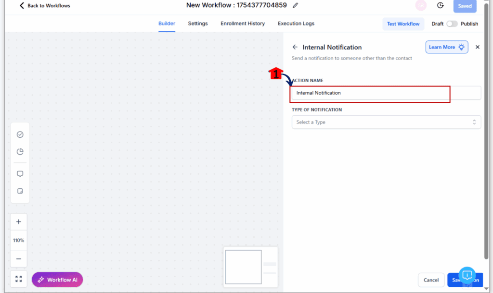Click the canvas minimap thumbnail
The image size is (493, 293).
(250, 267)
